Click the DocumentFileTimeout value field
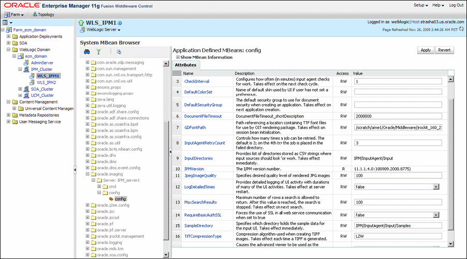This screenshot has width=467, height=259. tap(398, 116)
